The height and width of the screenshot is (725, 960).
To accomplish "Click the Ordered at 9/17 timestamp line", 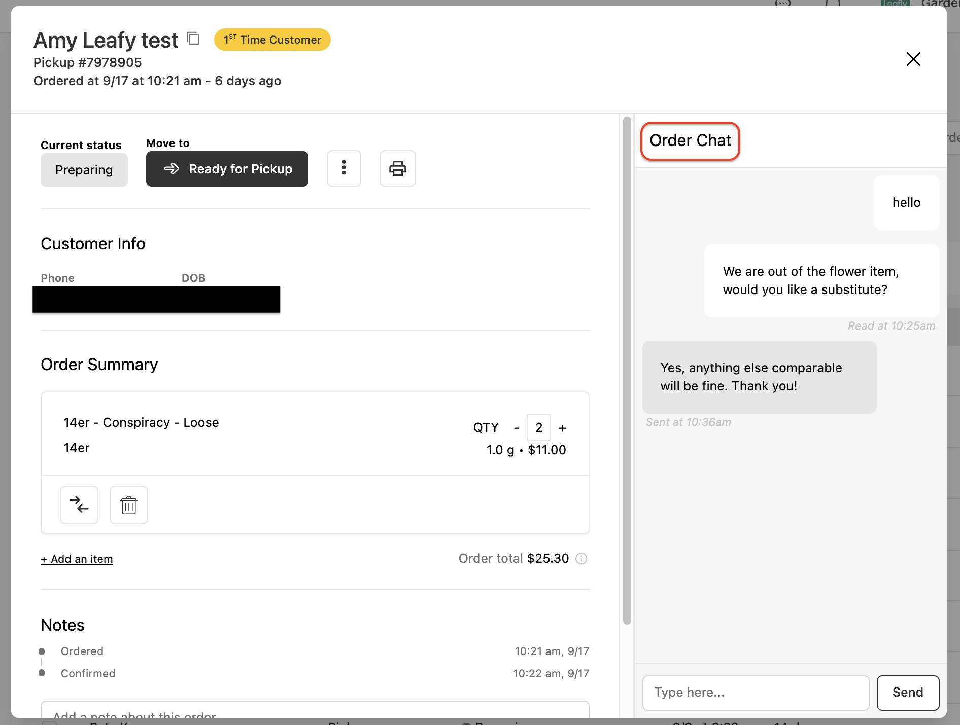I will [157, 81].
